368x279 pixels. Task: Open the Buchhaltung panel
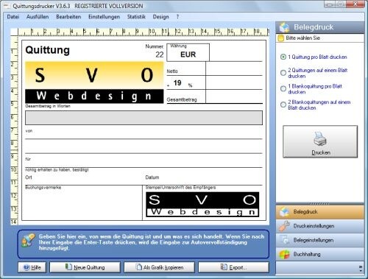pyautogui.click(x=320, y=254)
